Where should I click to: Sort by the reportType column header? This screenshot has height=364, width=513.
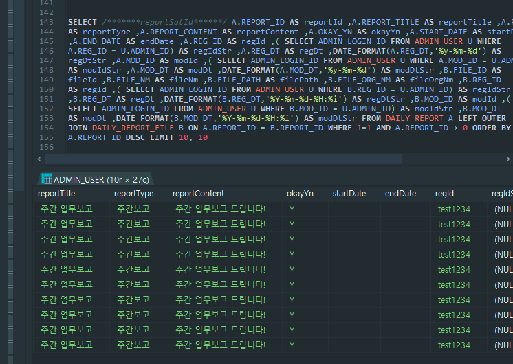[x=133, y=194]
